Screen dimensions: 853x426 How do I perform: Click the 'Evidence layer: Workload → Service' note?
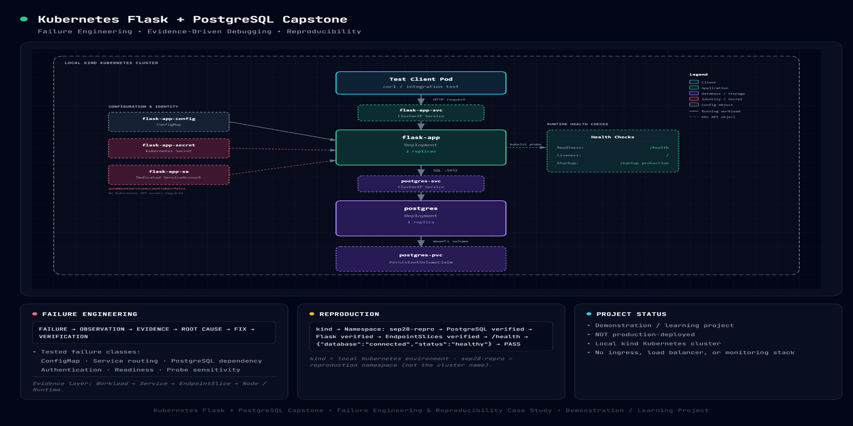coord(150,387)
